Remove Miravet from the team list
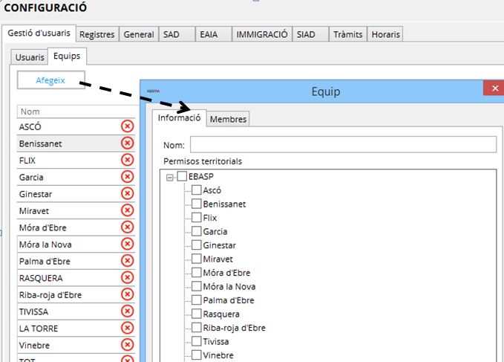The width and height of the screenshot is (504, 362). [x=127, y=210]
